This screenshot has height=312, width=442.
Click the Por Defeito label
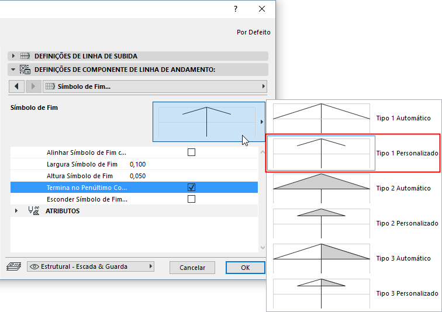point(253,32)
